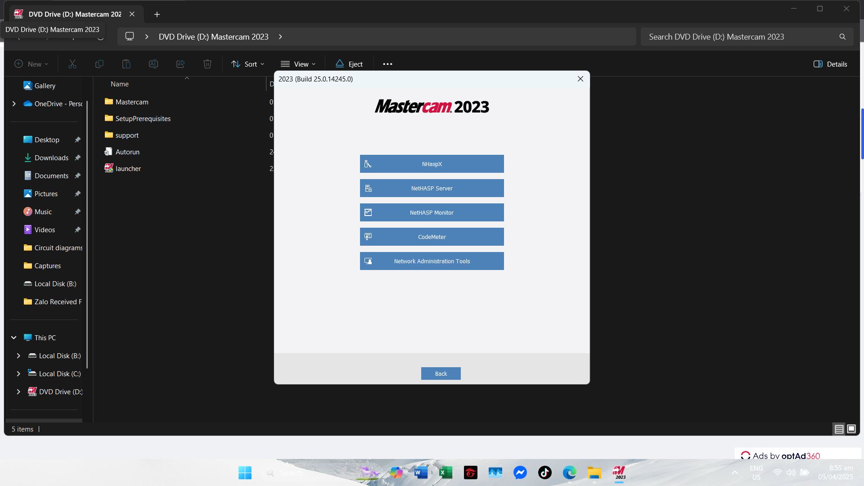Add a new File Explorer tab
This screenshot has height=486, width=864.
point(157,14)
